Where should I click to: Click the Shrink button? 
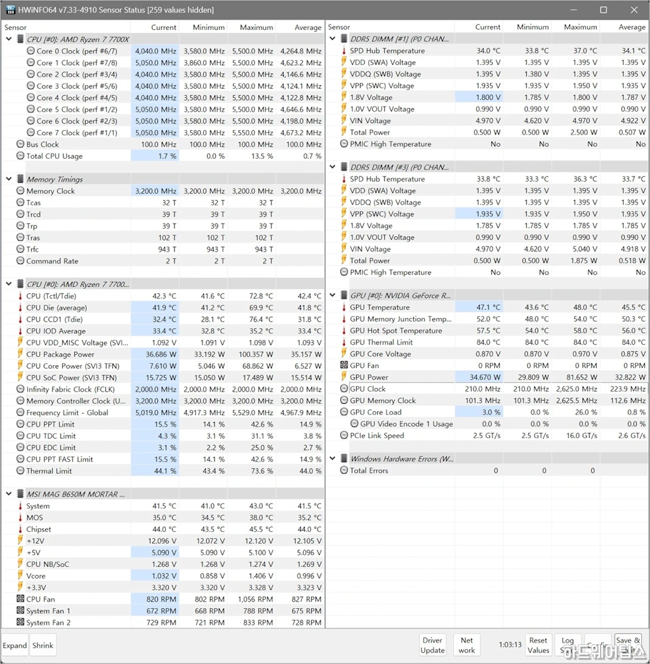(x=43, y=646)
